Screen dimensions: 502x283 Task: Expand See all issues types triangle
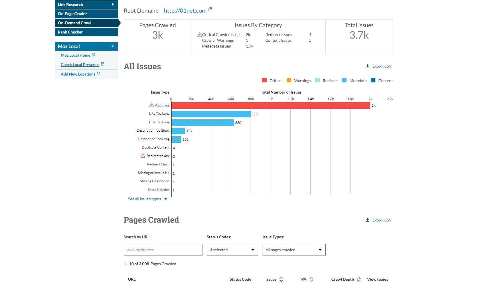[x=166, y=199]
